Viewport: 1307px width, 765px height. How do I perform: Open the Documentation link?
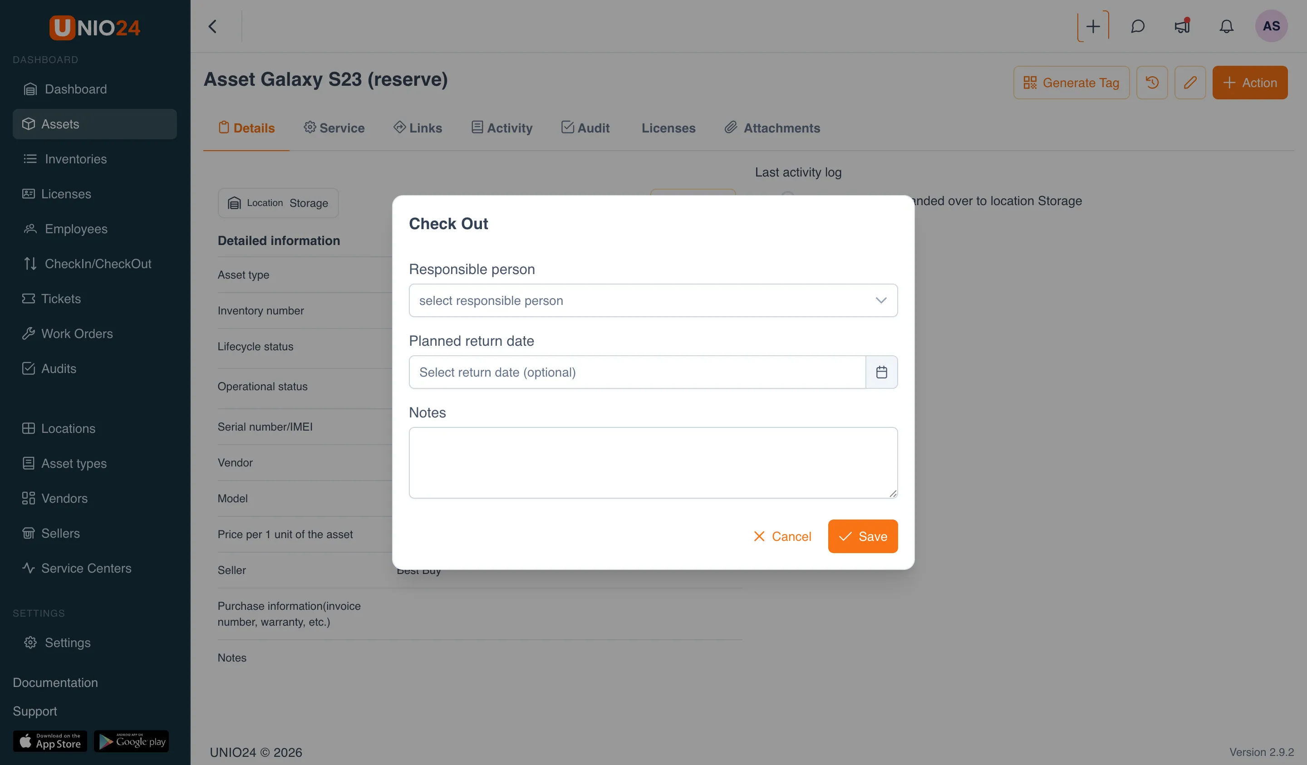click(55, 682)
